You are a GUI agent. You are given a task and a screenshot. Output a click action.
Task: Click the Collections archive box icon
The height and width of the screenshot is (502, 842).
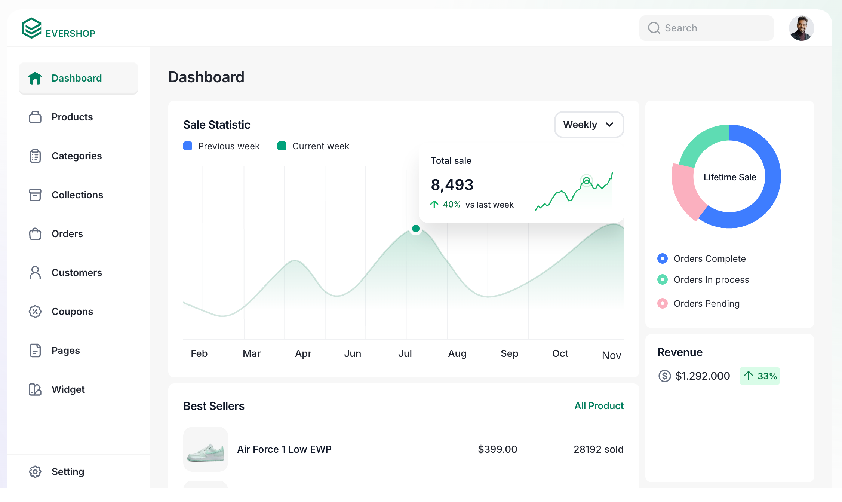point(35,195)
